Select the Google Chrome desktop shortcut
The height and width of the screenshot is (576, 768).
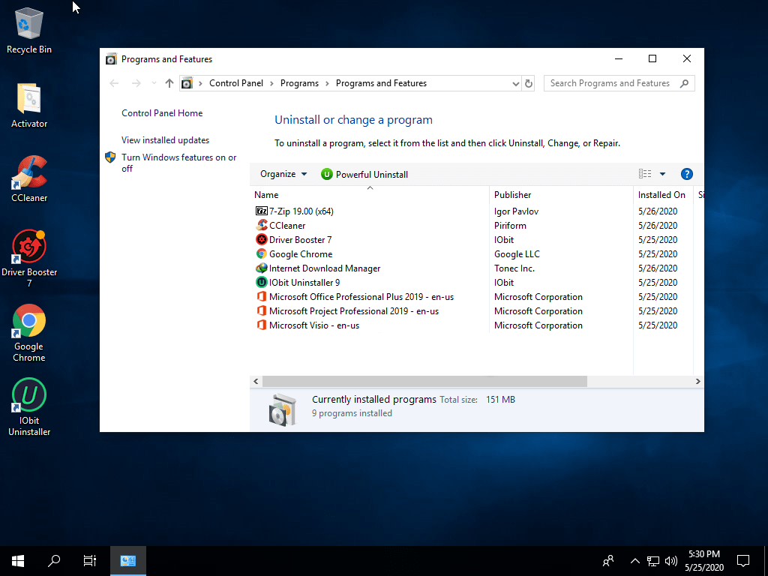[x=29, y=334]
